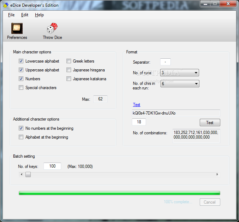This screenshot has height=222, width=239.
Task: Close the eDice window
Action: pyautogui.click(x=228, y=4)
